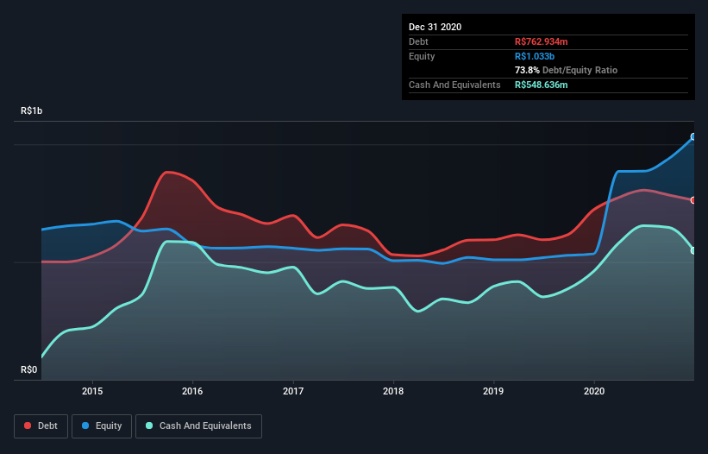The width and height of the screenshot is (708, 454).
Task: Click the Cash end-point marker on the teal line
Action: [693, 250]
